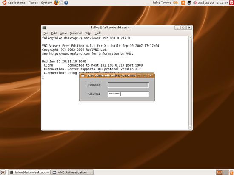This screenshot has width=234, height=175.
Task: Minimize the VNC Authentication dialog
Action: (x=139, y=75)
